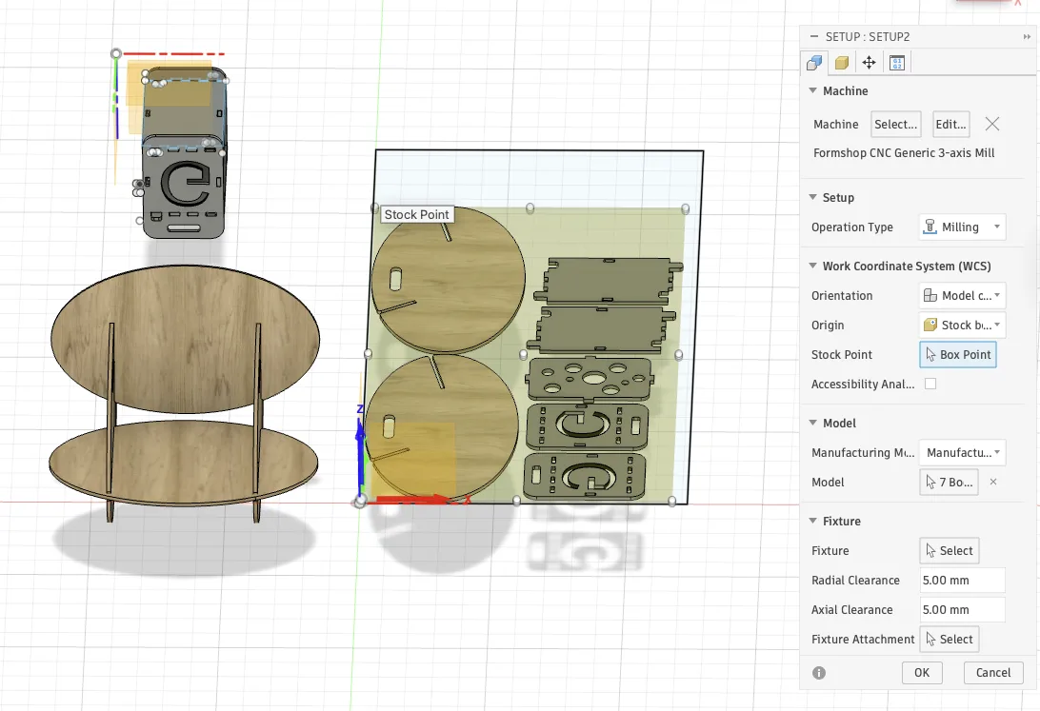Viewport: 1040px width, 711px height.
Task: Open the G1 G2 post process tab
Action: [895, 62]
